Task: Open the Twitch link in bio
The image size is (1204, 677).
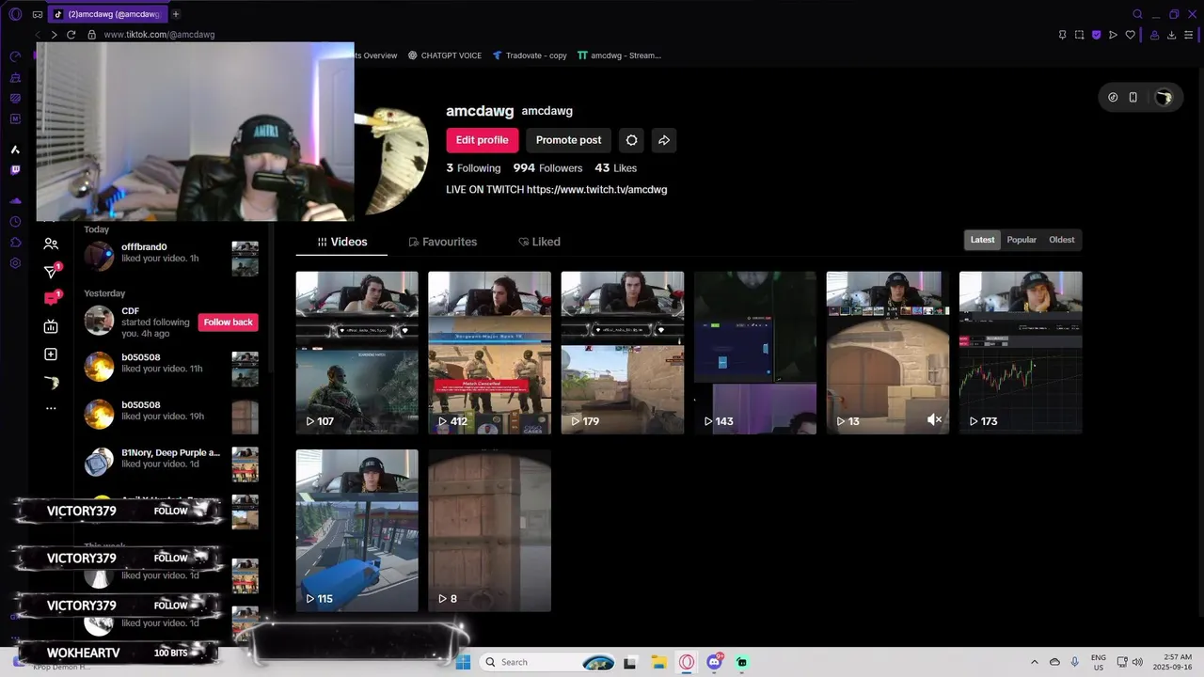Action: click(596, 189)
